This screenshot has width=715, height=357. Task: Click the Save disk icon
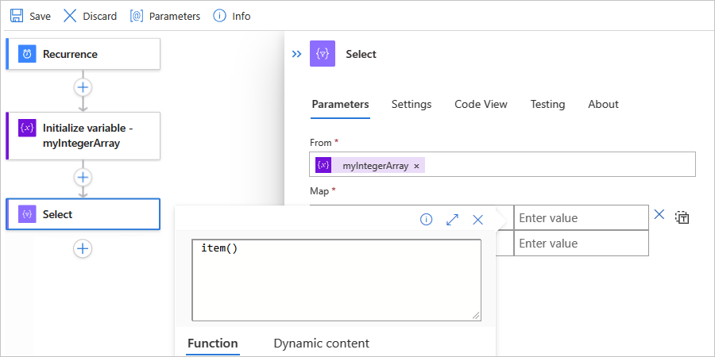pos(17,16)
